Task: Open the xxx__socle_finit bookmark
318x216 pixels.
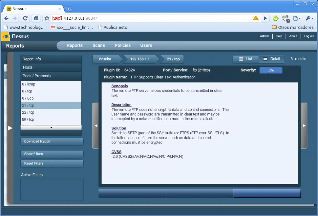Action: 72,27
